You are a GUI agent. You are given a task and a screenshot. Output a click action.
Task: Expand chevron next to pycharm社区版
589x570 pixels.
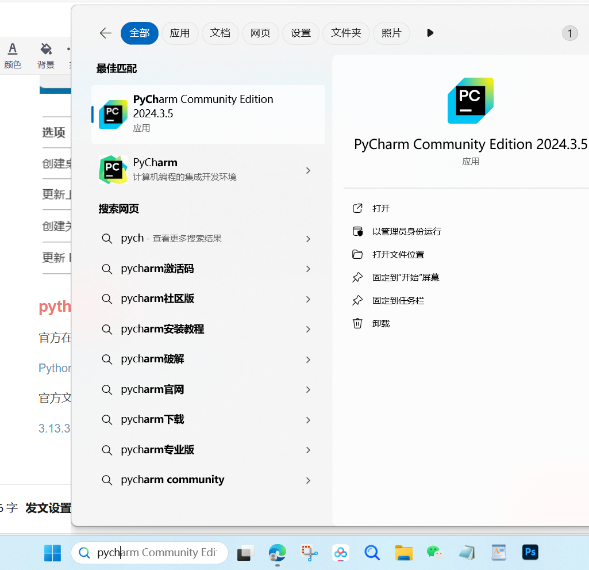coord(308,299)
